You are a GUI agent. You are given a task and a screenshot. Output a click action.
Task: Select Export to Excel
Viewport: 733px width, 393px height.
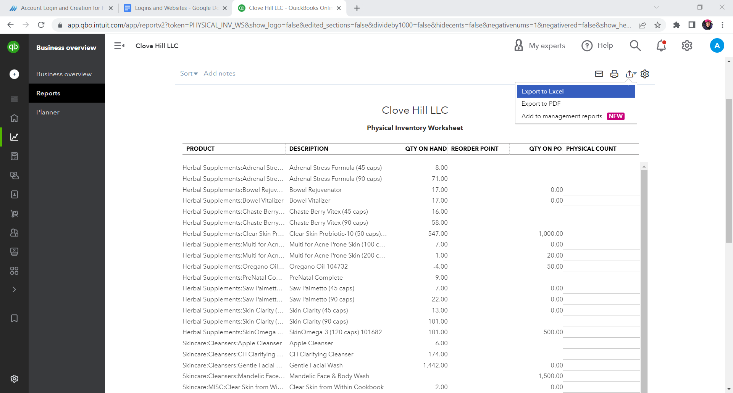click(x=576, y=91)
